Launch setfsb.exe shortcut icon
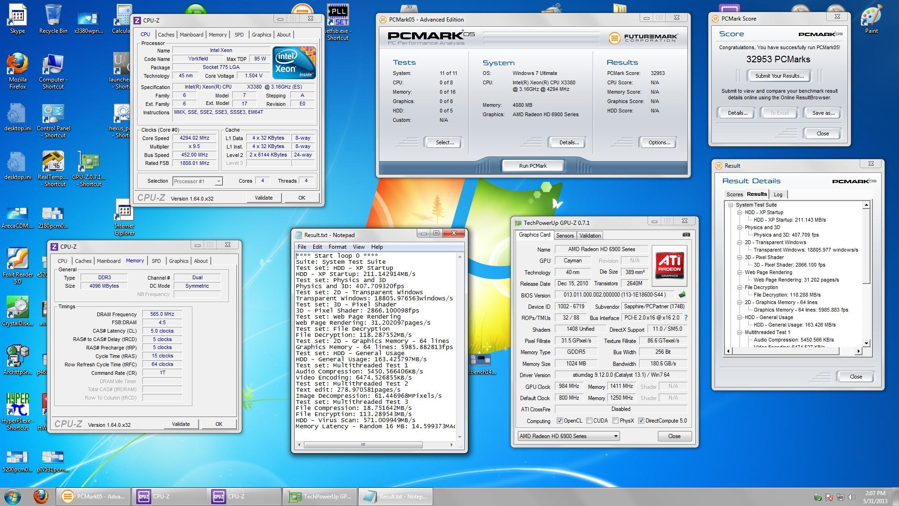The width and height of the screenshot is (899, 506). (x=338, y=22)
